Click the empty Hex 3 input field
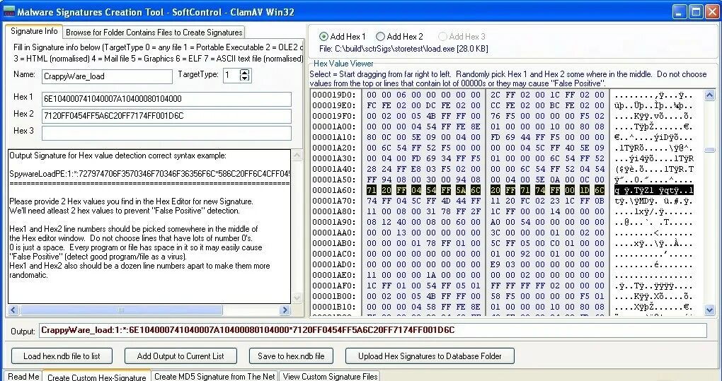722x381 pixels. [166, 133]
